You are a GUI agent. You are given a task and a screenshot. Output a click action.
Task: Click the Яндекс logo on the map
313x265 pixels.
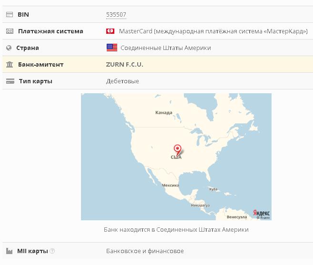tap(261, 213)
